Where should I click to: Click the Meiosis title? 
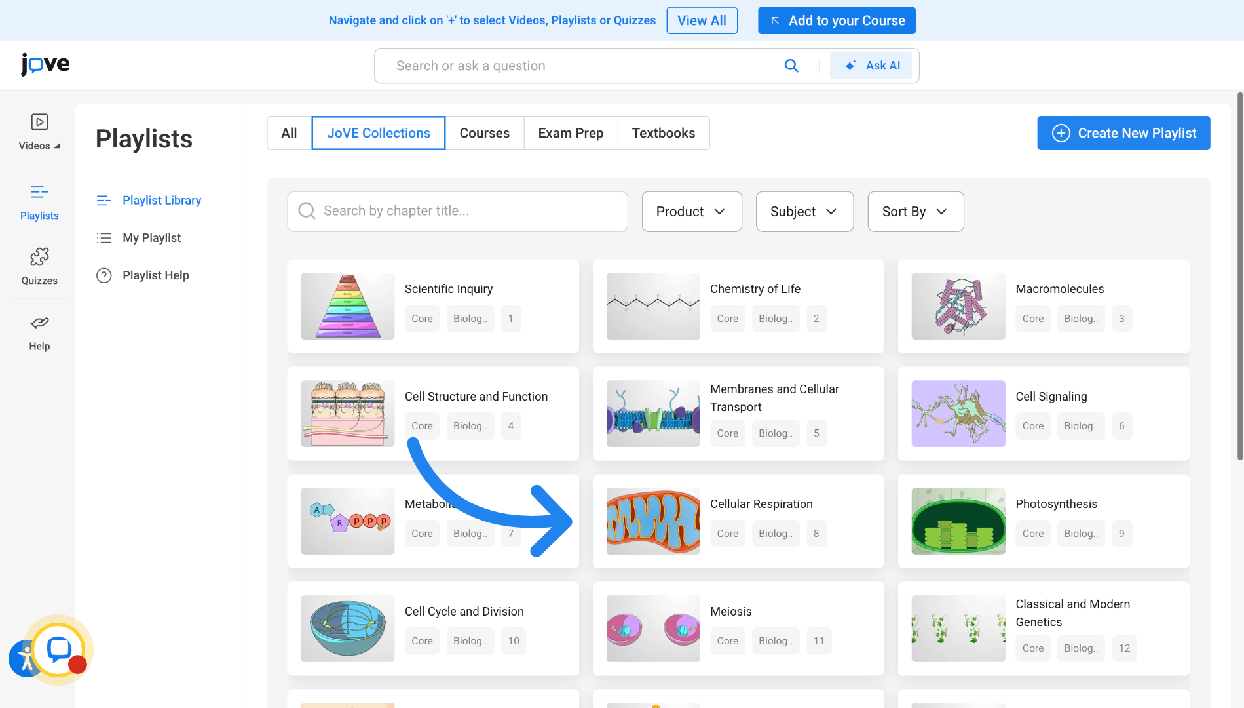coord(731,612)
